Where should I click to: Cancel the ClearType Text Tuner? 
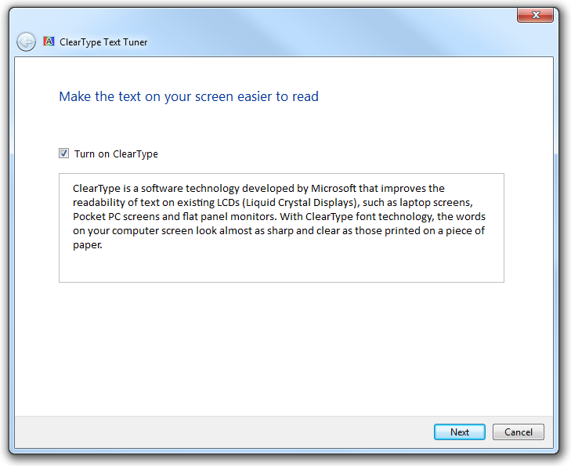[x=519, y=432]
